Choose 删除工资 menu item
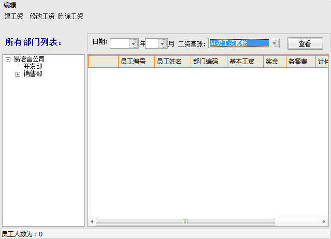Viewport: 331px width, 239px height. (70, 16)
